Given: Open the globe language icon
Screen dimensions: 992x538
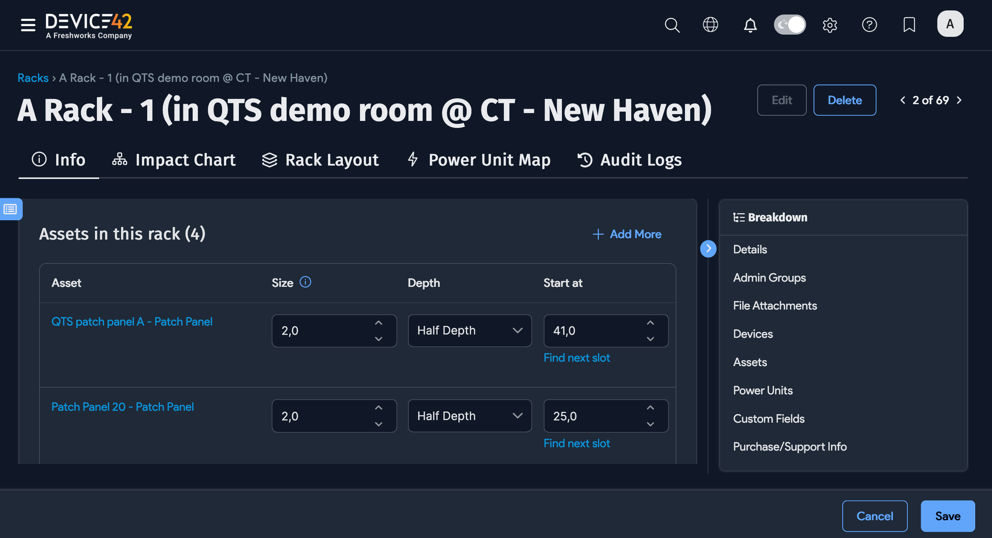Looking at the screenshot, I should pos(710,25).
